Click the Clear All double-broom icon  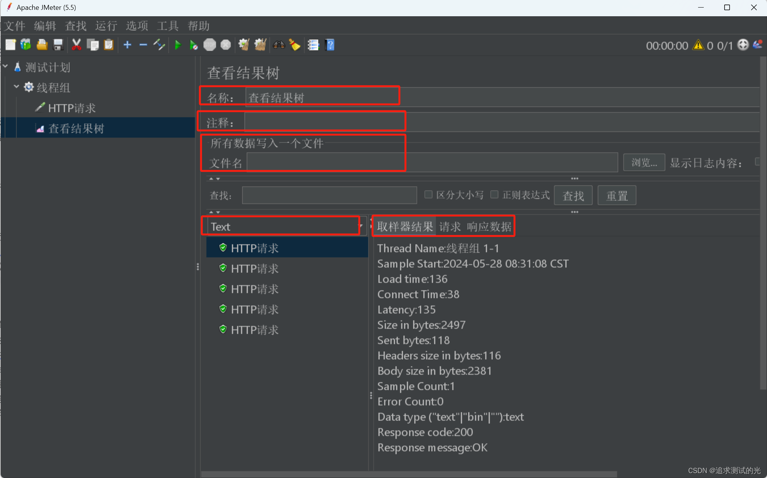click(x=260, y=45)
